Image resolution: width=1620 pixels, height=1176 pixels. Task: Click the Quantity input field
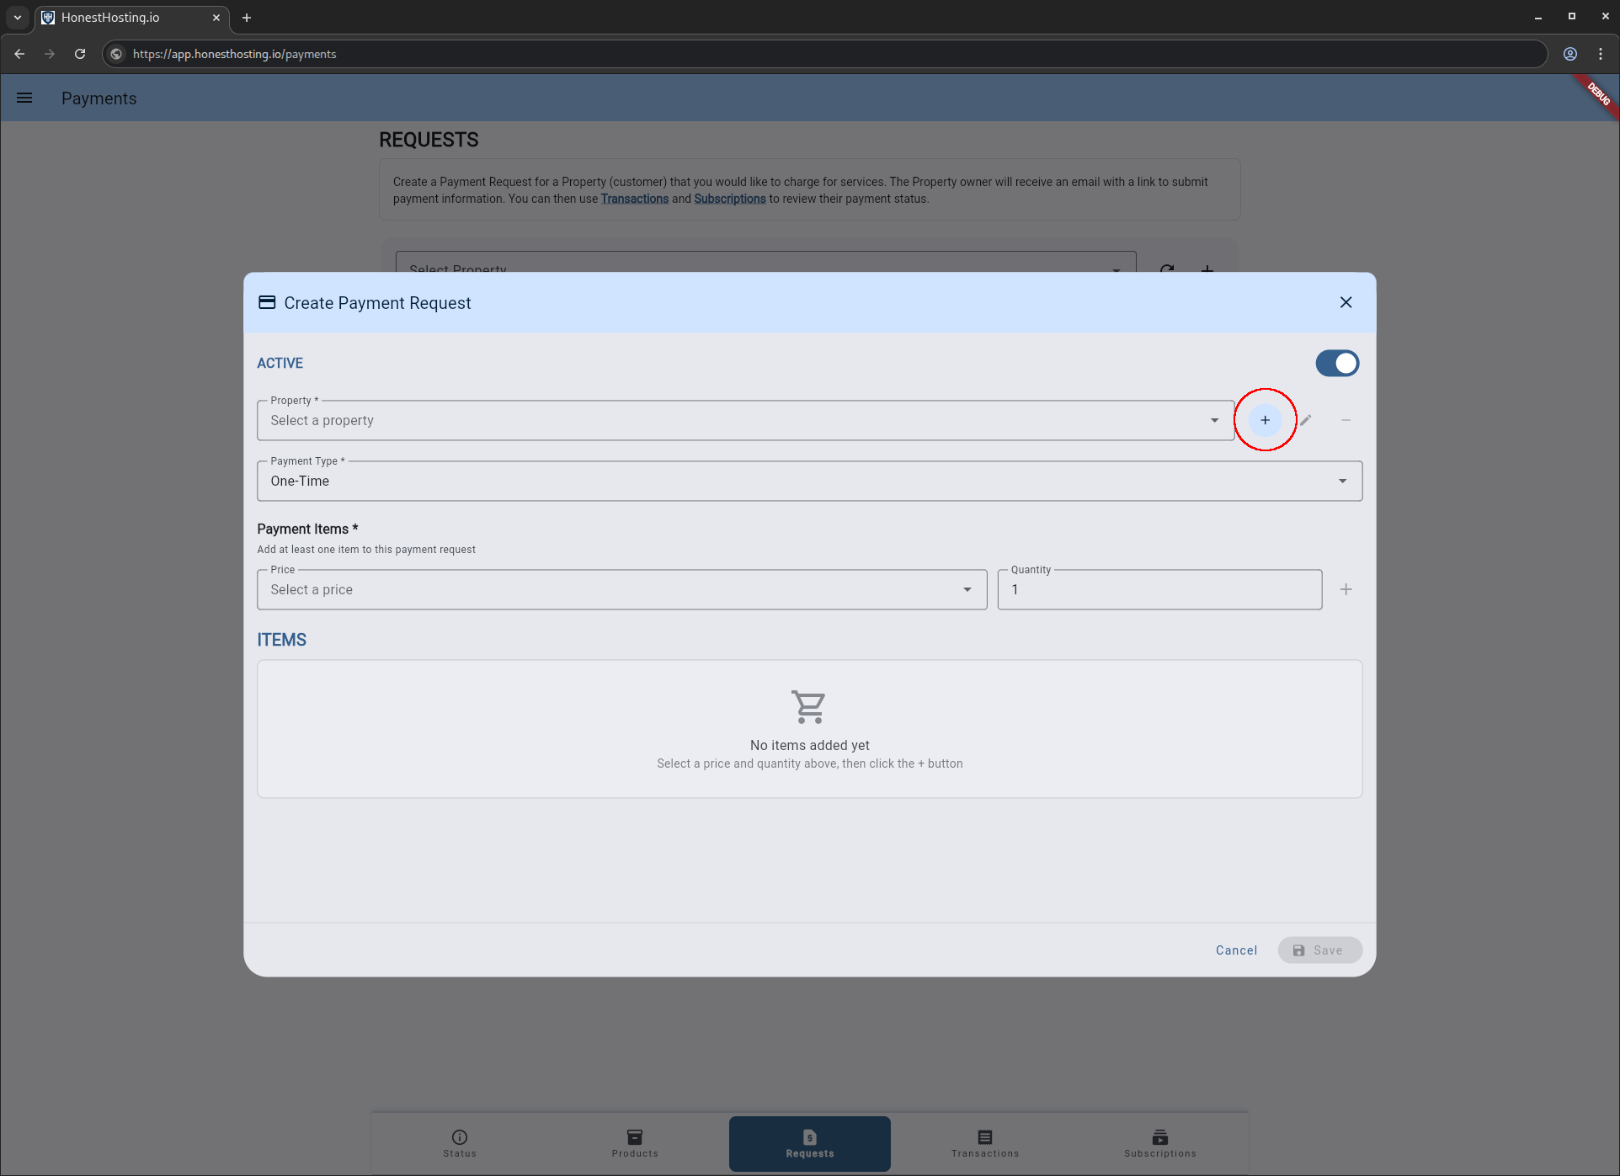click(1159, 589)
